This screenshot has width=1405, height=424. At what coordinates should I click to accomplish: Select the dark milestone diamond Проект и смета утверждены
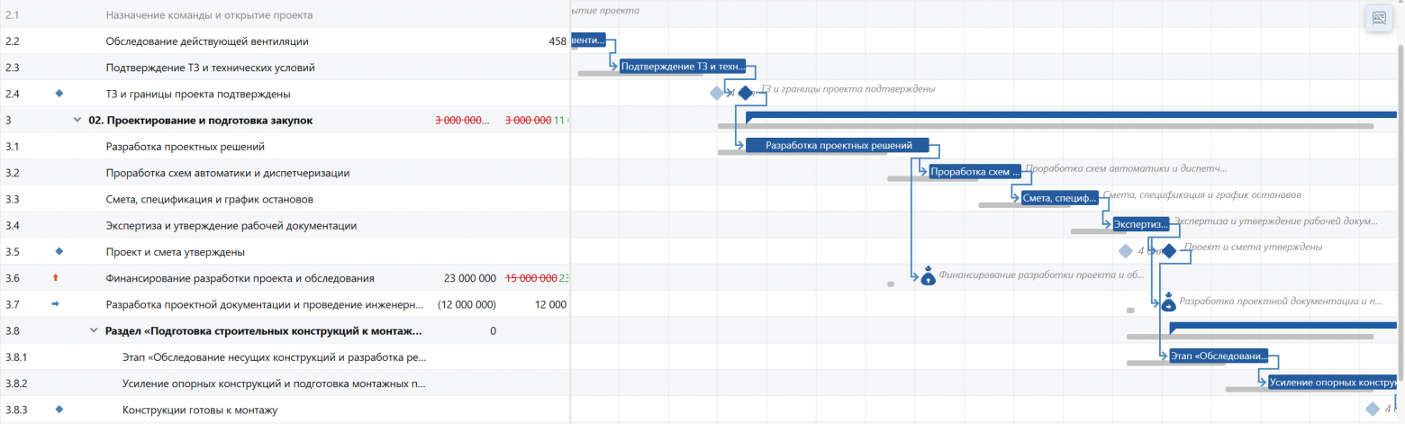(1169, 251)
